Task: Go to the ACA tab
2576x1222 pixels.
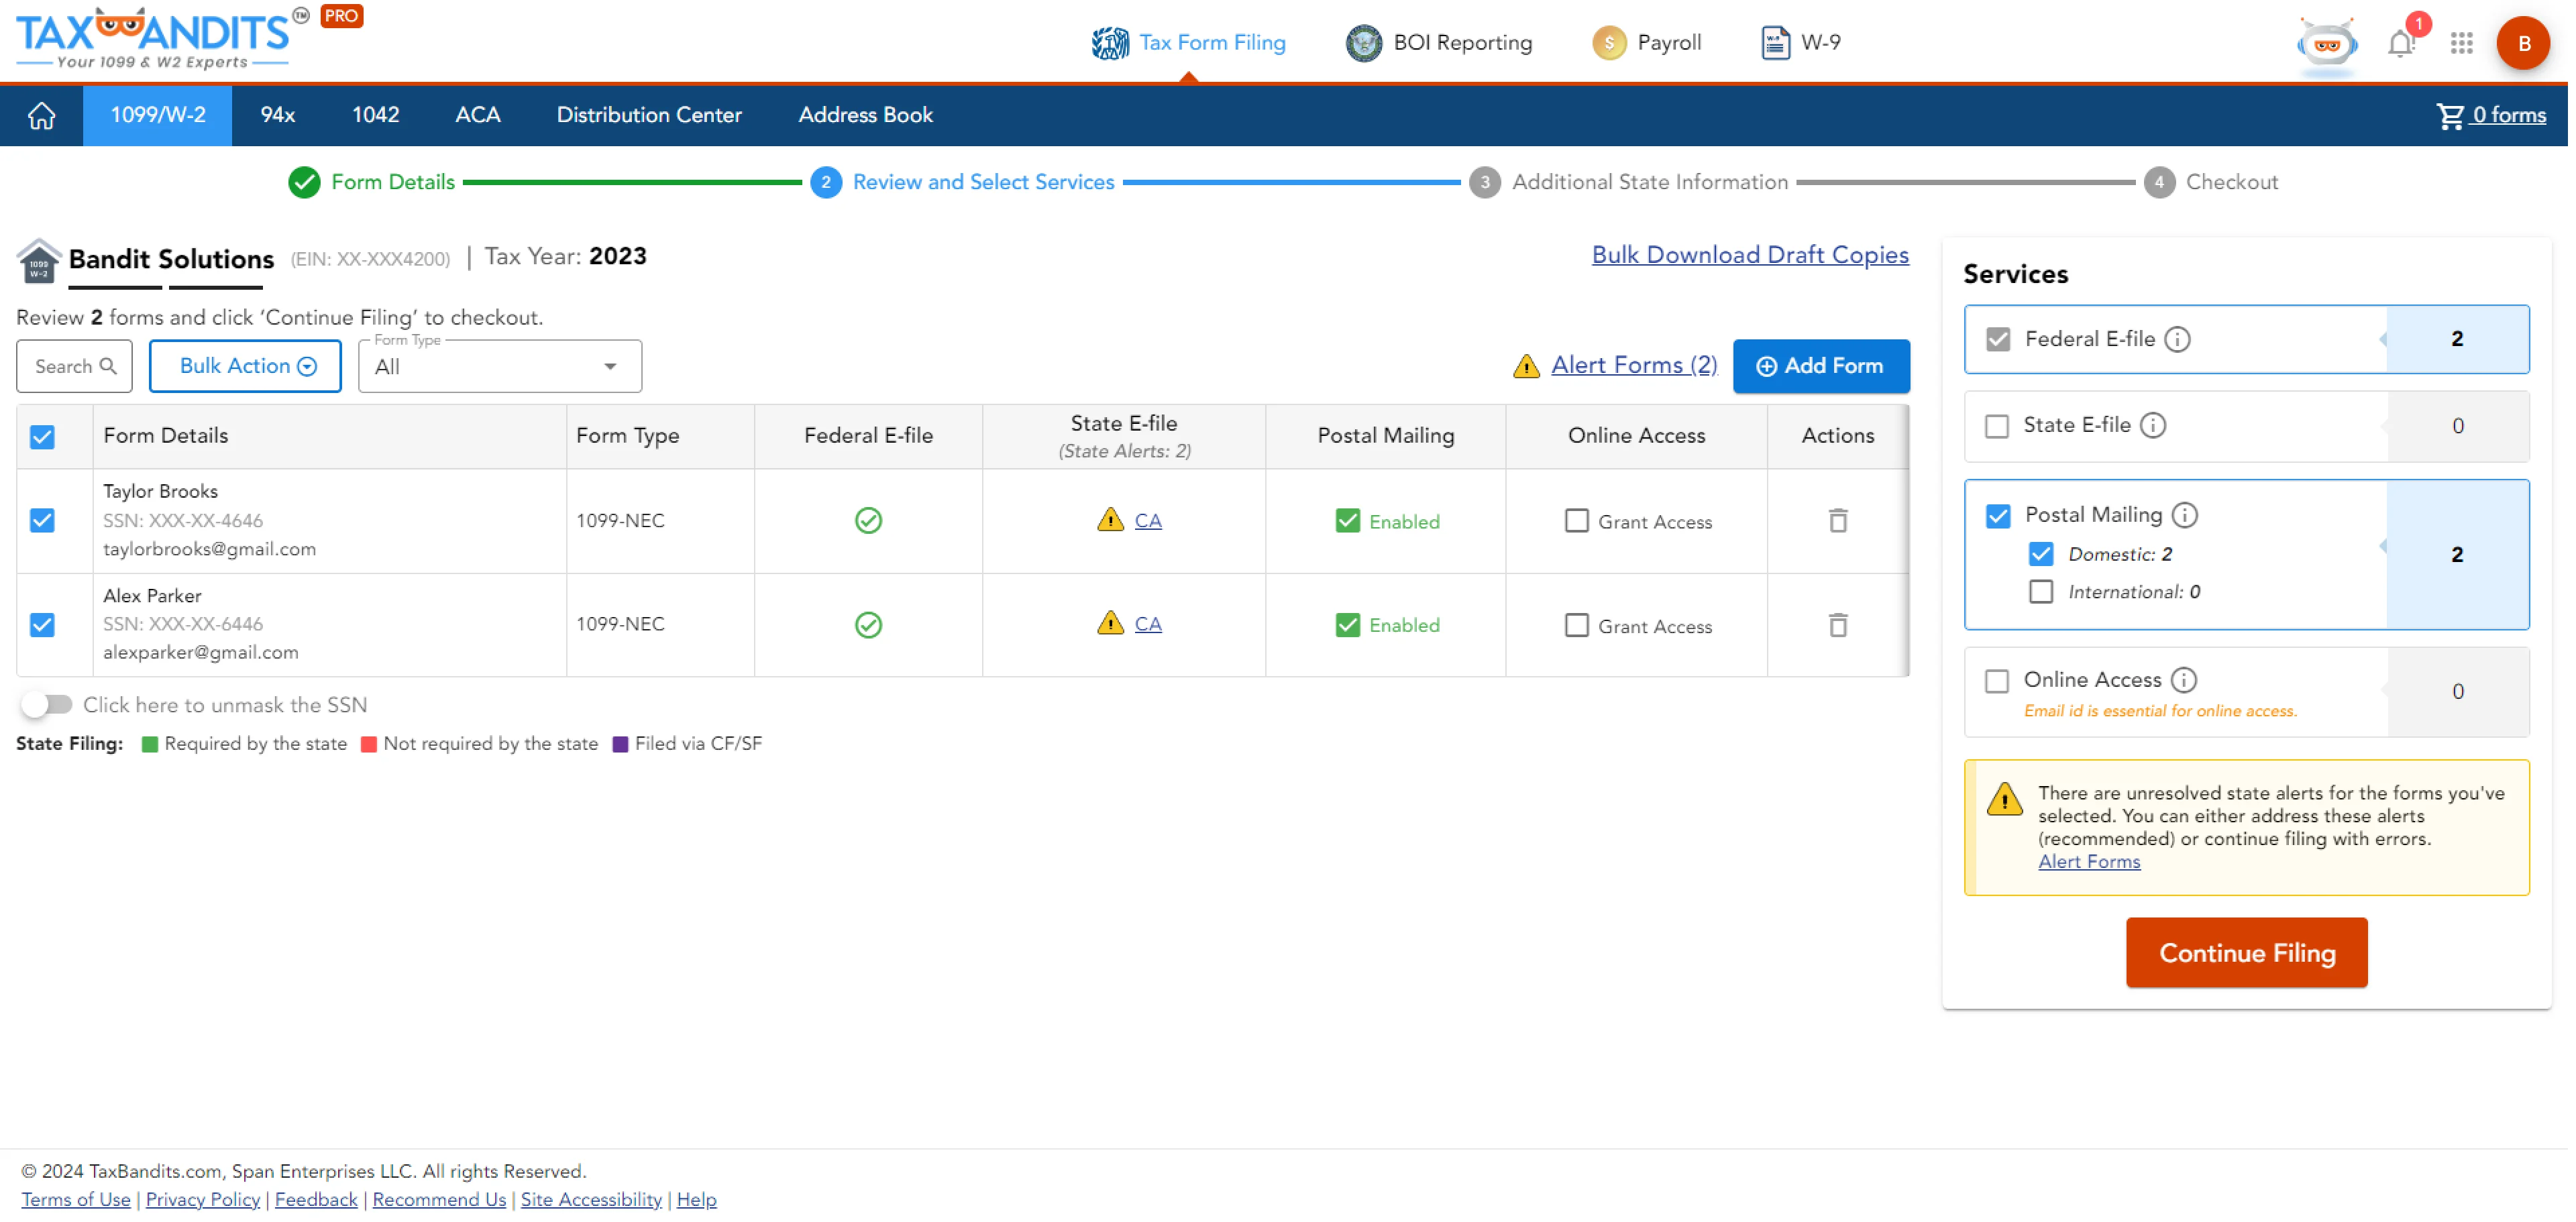Action: point(478,116)
